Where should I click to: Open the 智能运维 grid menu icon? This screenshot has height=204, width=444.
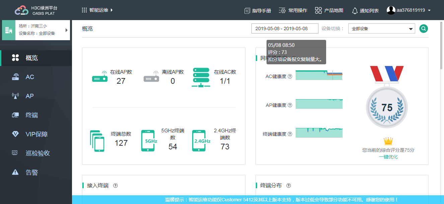(x=84, y=10)
